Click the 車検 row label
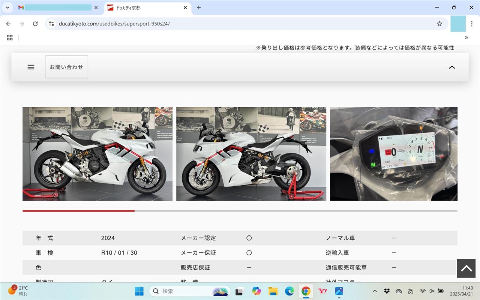This screenshot has width=480, height=300. [45, 253]
